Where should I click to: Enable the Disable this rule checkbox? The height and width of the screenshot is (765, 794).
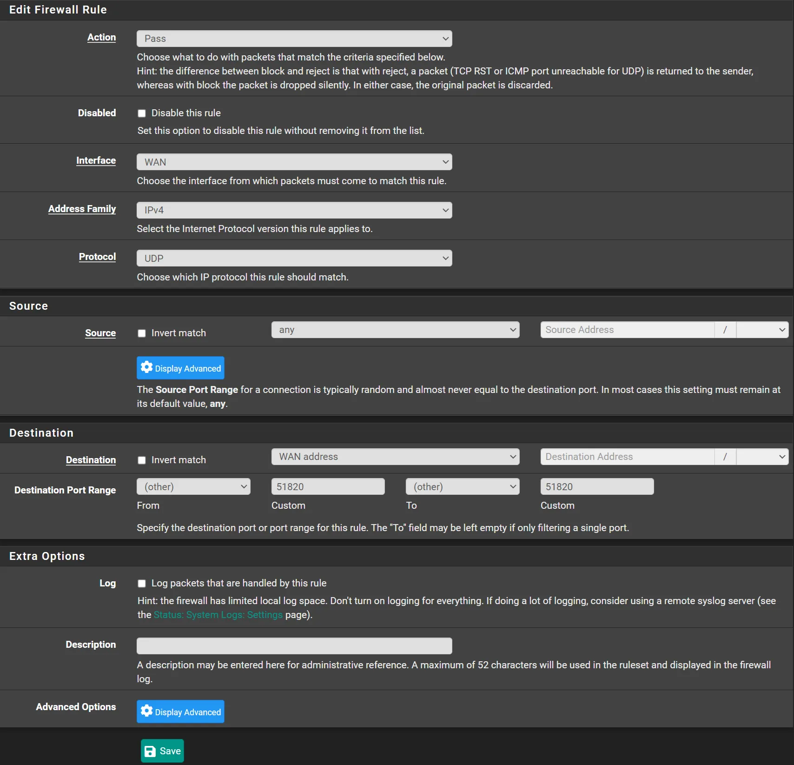pyautogui.click(x=142, y=113)
